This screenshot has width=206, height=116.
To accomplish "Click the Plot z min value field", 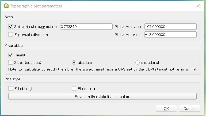I will coord(170,35).
